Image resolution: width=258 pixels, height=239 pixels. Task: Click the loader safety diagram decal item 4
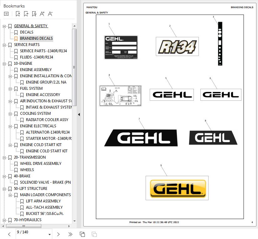pos(120,96)
